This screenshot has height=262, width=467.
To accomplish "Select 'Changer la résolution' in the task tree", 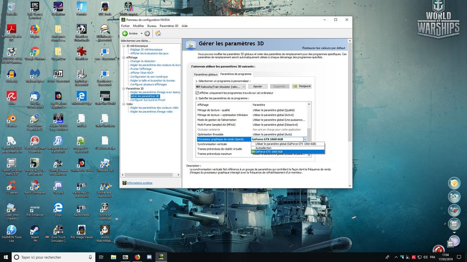I will pos(142,61).
